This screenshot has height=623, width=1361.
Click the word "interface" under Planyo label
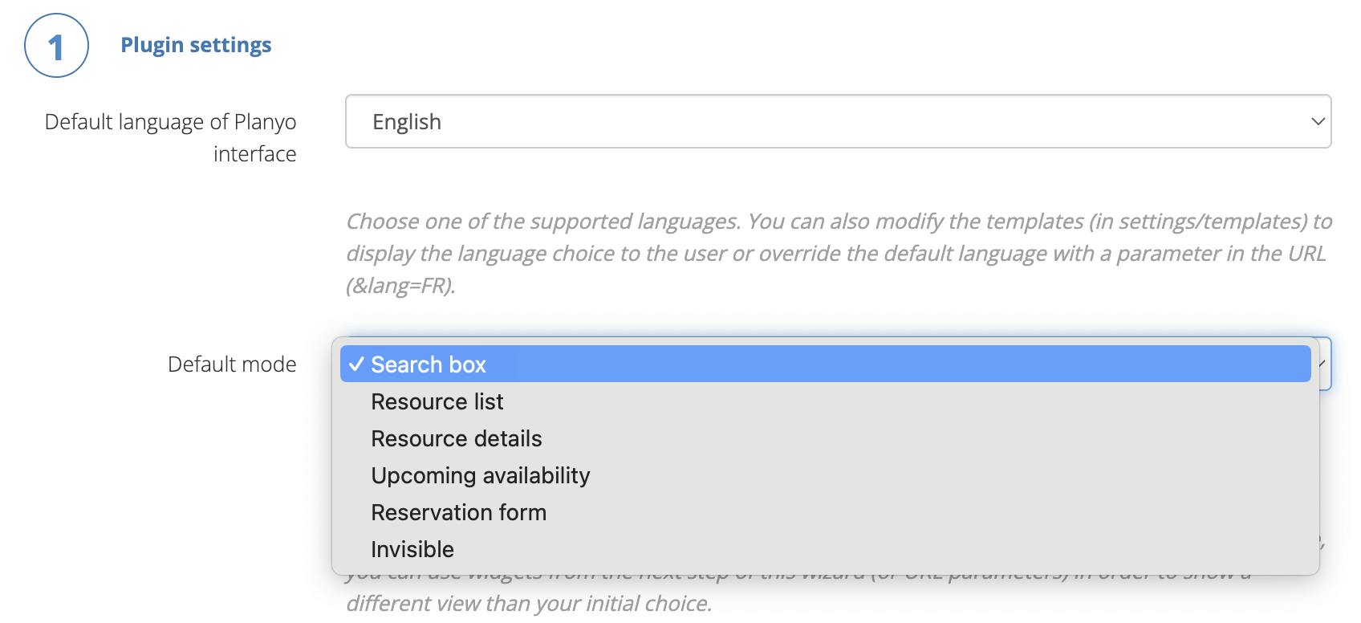(x=254, y=154)
